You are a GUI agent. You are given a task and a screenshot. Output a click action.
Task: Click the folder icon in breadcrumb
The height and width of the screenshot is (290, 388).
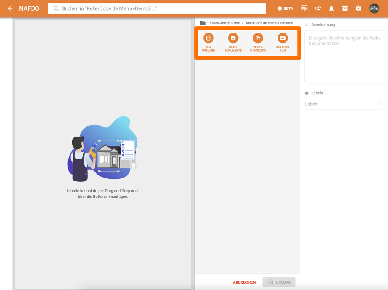(203, 23)
